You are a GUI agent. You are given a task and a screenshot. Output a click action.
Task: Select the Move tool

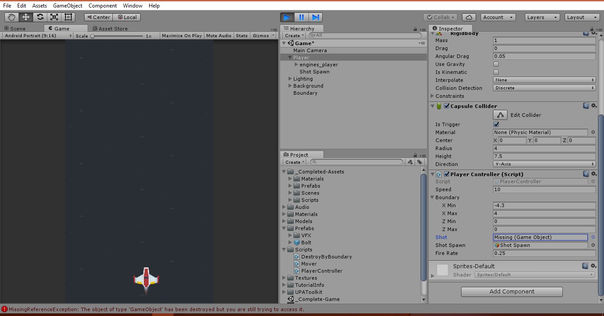coord(26,17)
